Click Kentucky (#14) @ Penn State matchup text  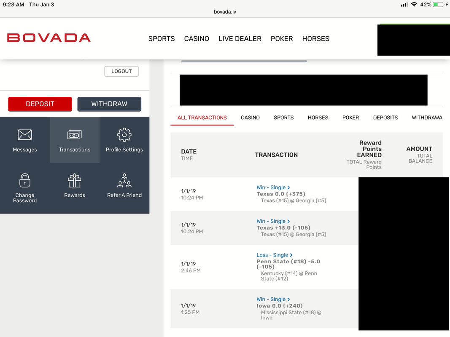(x=289, y=276)
